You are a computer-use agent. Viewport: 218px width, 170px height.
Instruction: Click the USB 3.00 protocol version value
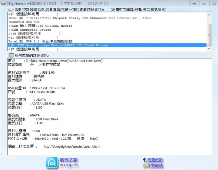coord(48,72)
